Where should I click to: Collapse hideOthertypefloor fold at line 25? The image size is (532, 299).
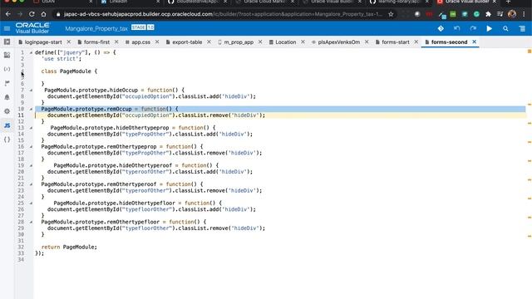click(x=31, y=203)
